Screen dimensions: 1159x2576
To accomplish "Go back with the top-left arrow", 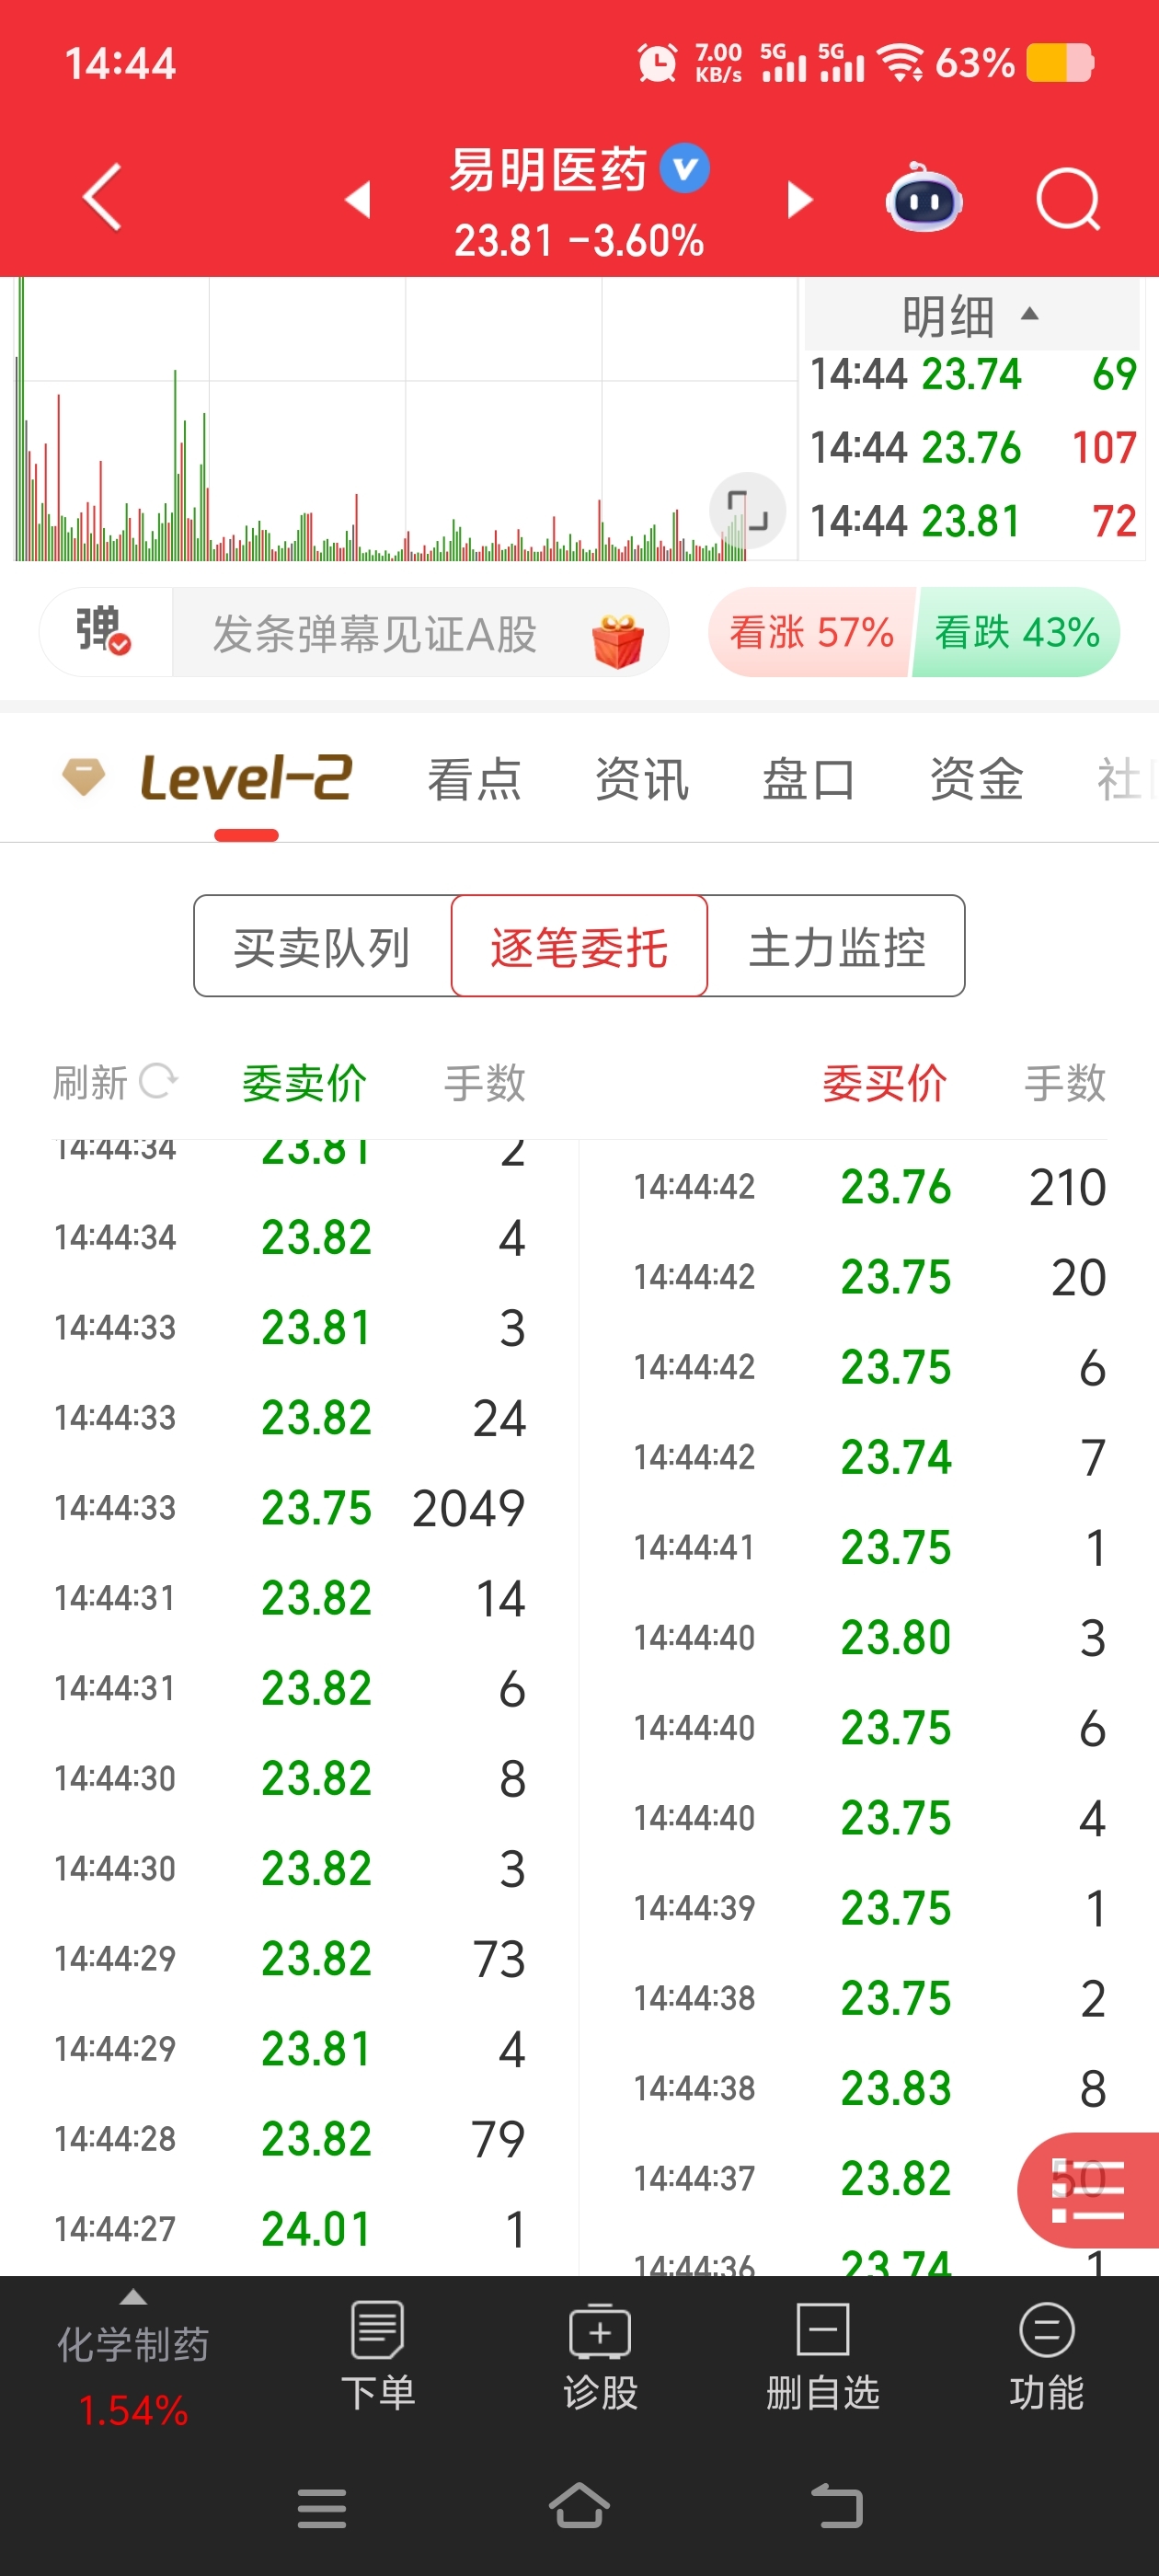I will tap(102, 197).
